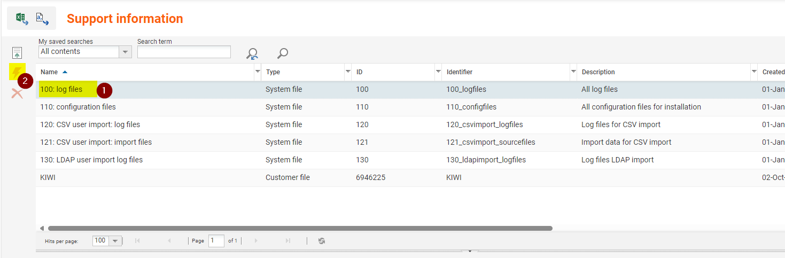Click the yellow lightning bolt action icon
The width and height of the screenshot is (785, 258).
point(17,72)
